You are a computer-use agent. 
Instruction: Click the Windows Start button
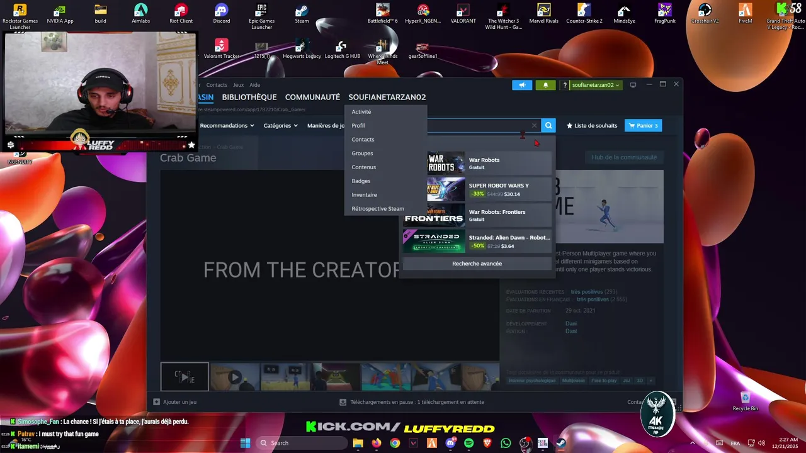click(x=246, y=443)
